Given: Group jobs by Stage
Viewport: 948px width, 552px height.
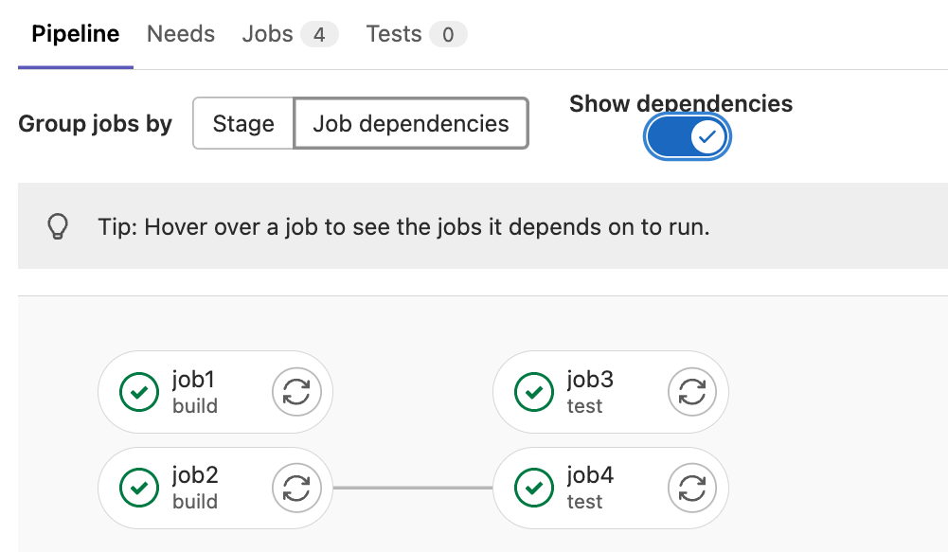Looking at the screenshot, I should (x=243, y=123).
